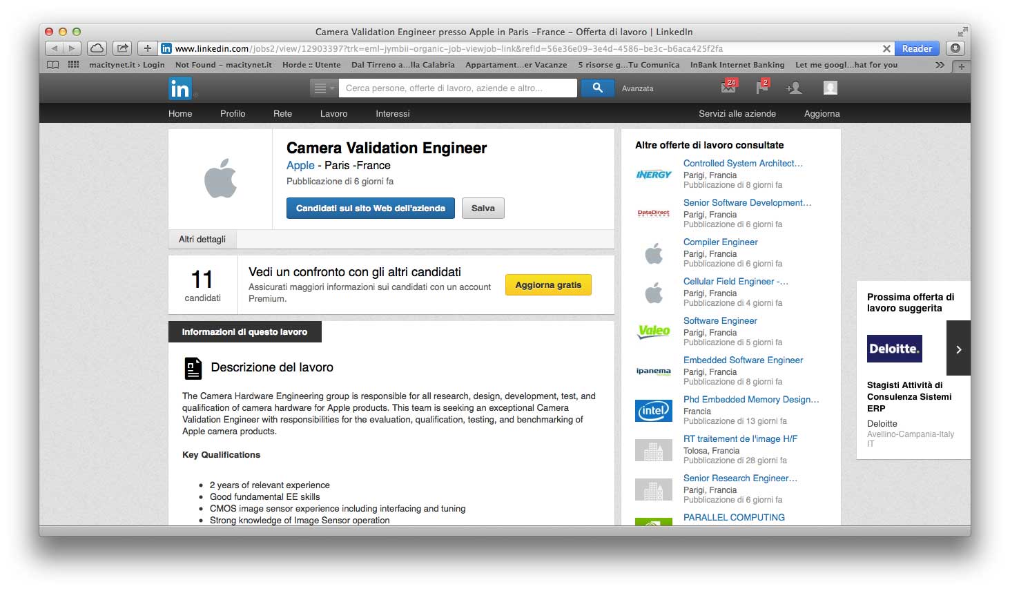1010x591 pixels.
Task: Open the Share menu in Safari's toolbar
Action: pos(122,48)
